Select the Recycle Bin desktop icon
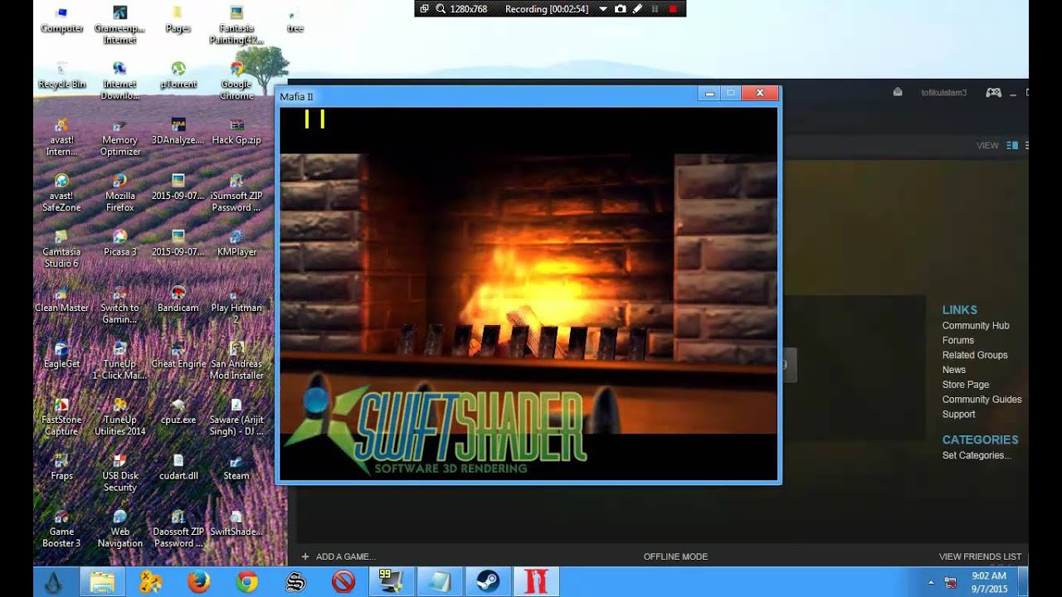 [x=61, y=75]
